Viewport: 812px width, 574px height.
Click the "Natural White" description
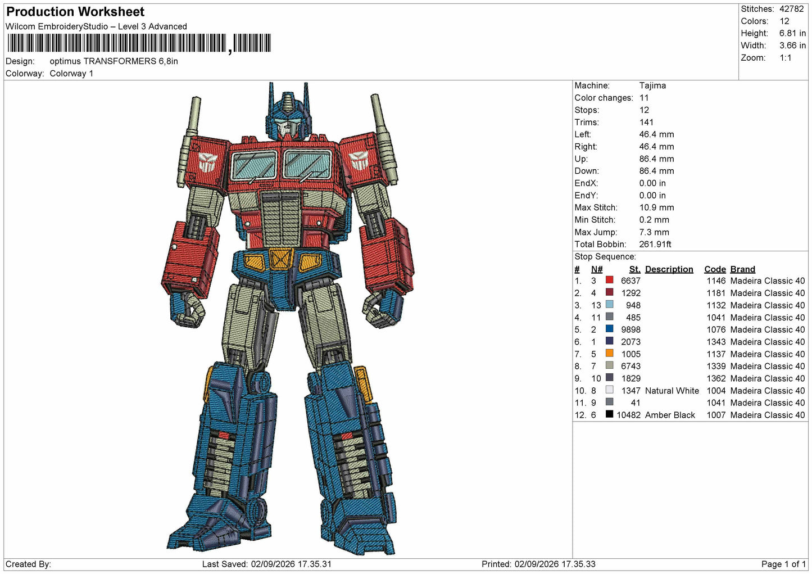[672, 391]
